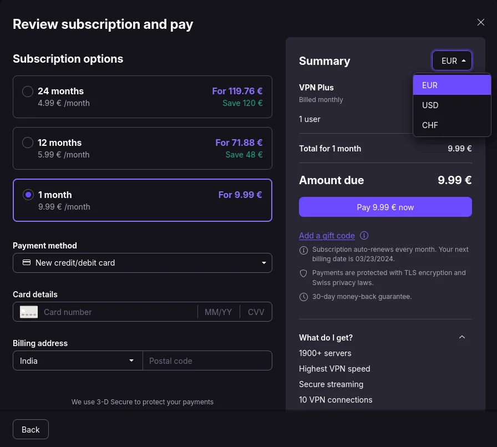
Task: Click the 10 VPN connections text
Action: pos(336,400)
